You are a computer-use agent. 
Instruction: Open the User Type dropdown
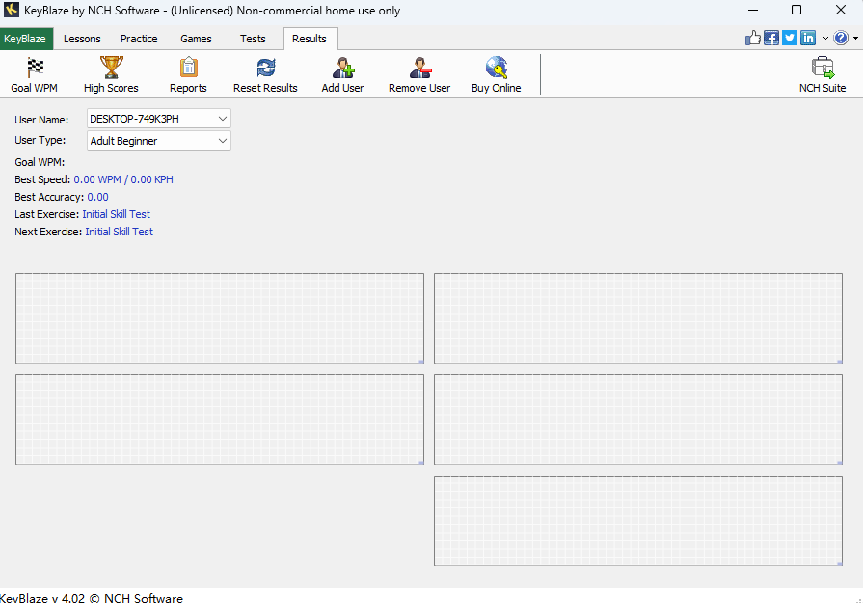click(x=159, y=141)
